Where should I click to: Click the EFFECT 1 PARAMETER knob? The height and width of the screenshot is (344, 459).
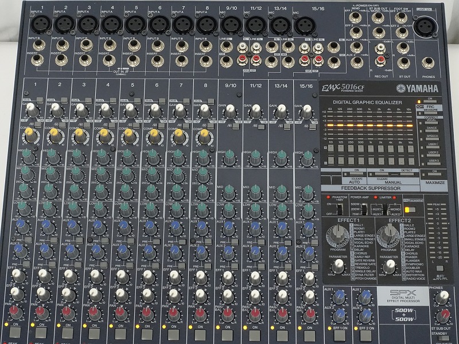click(x=339, y=265)
